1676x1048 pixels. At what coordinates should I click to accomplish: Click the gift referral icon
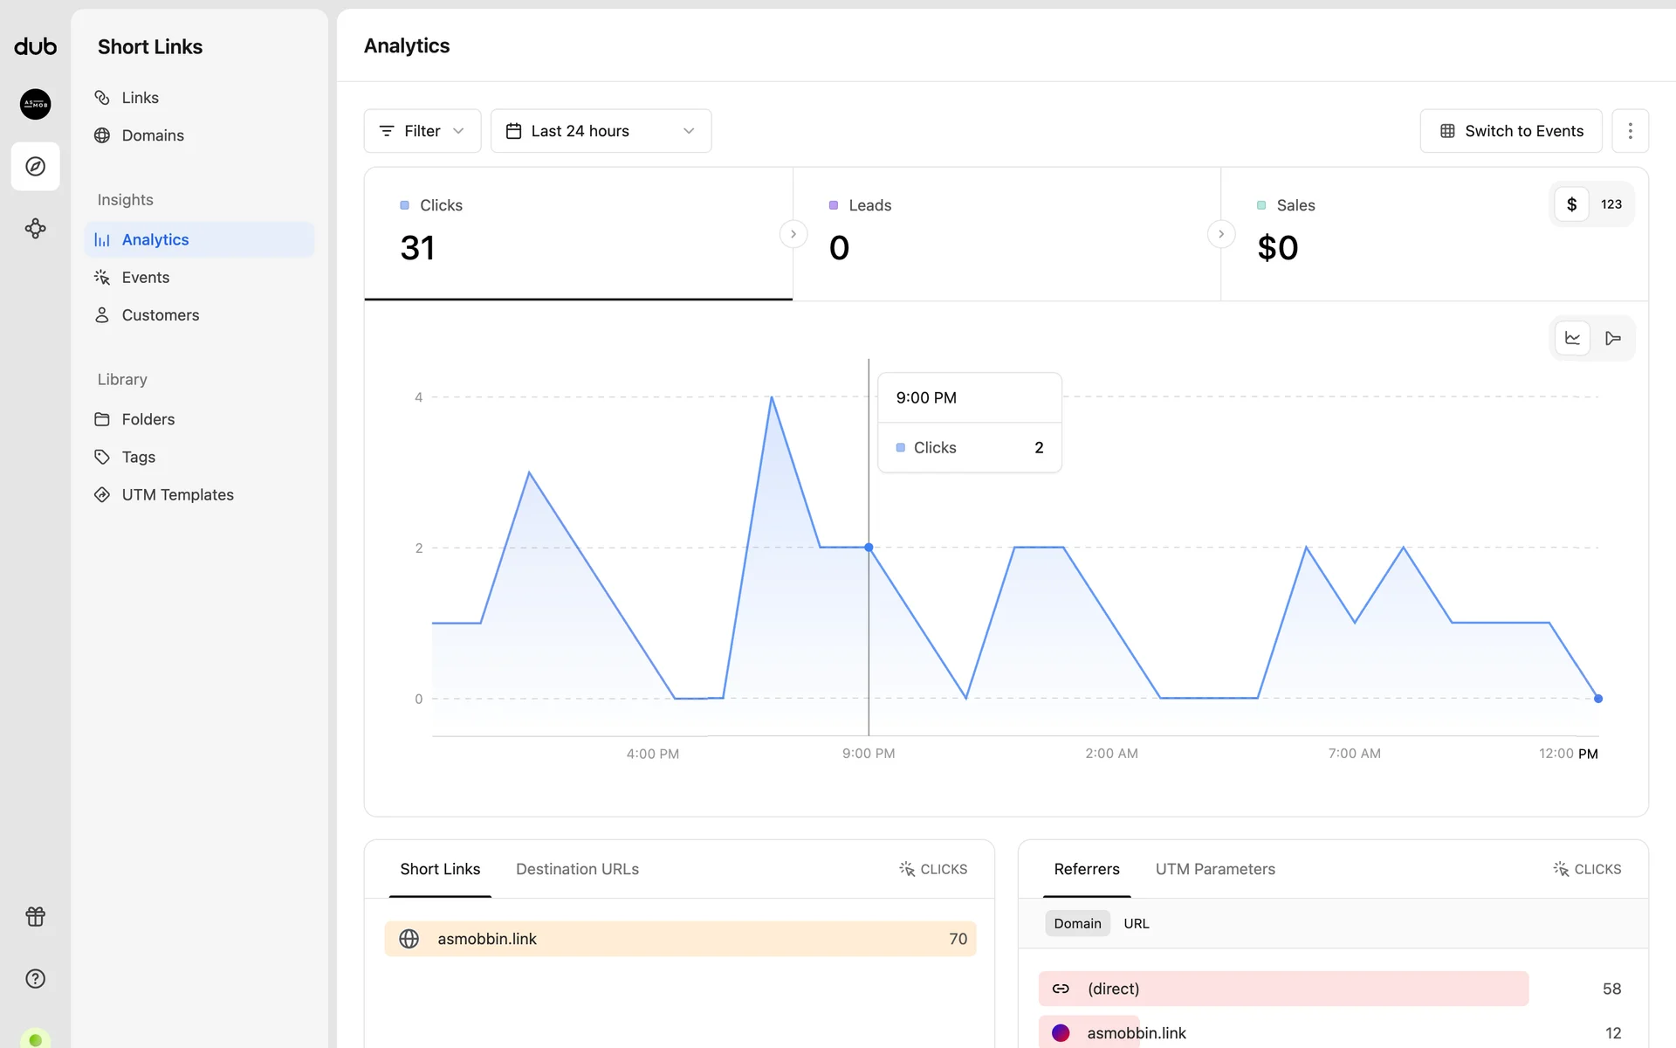click(35, 916)
